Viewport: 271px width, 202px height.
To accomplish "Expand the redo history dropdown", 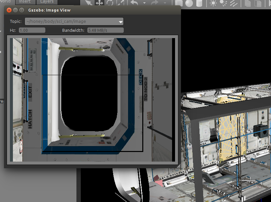I will pyautogui.click(x=165, y=2).
